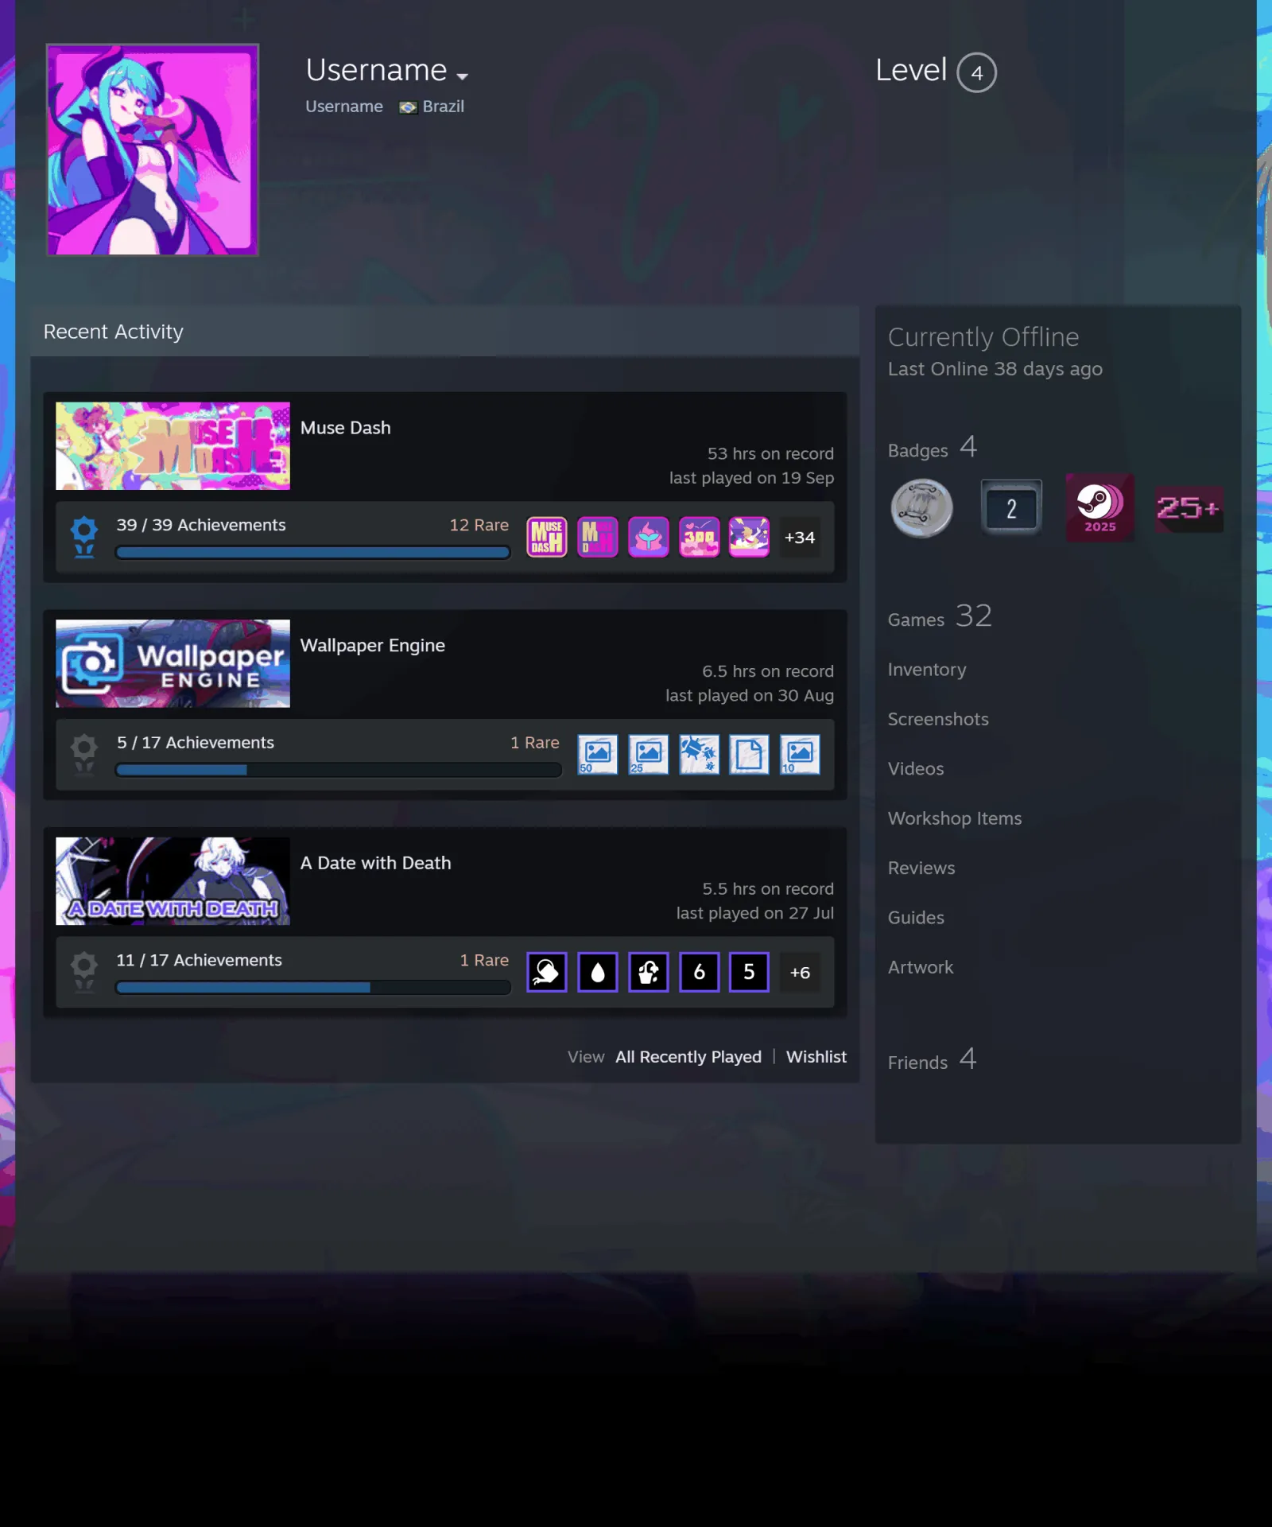Screen dimensions: 1272x1527
Task: Select the Muse Dash cupcake-character achievement icon
Action: point(648,537)
